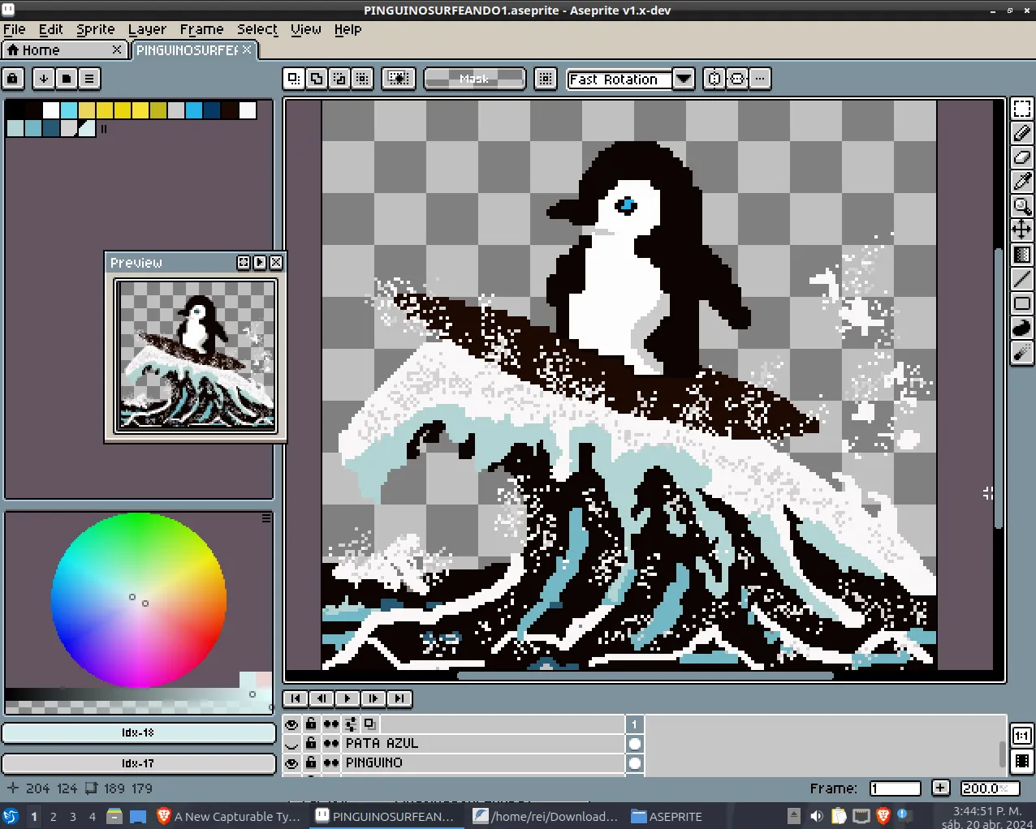Screen dimensions: 1036x829
Task: Select the Rectangular Marquee tool
Action: click(x=1021, y=109)
